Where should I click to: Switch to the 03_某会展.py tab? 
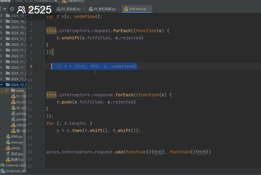(71, 9)
